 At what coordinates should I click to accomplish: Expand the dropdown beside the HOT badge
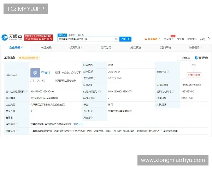point(173,39)
